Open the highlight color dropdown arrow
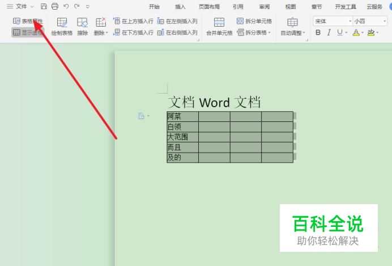The height and width of the screenshot is (266, 392). tap(377, 32)
